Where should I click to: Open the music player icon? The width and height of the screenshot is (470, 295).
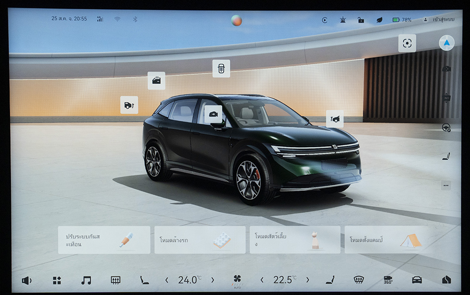click(86, 280)
